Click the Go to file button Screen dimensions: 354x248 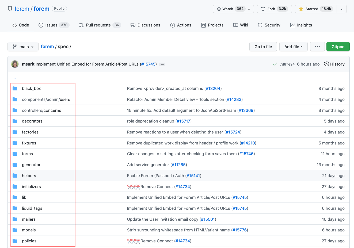click(263, 47)
